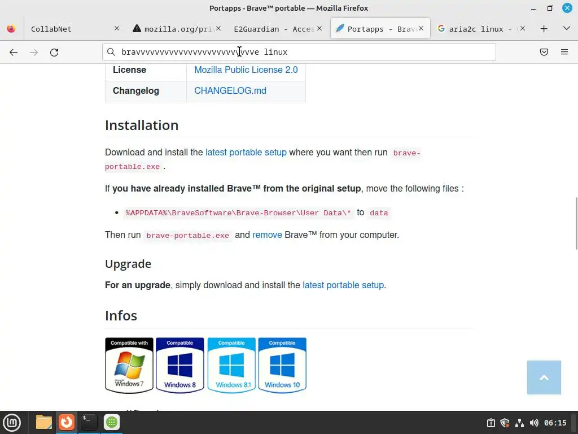
Task: Go back to the previous page
Action: 14,52
